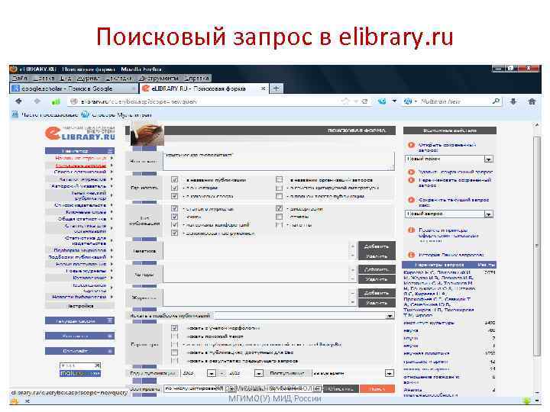
Task: Reload the page with the refresh icon
Action: coord(365,101)
